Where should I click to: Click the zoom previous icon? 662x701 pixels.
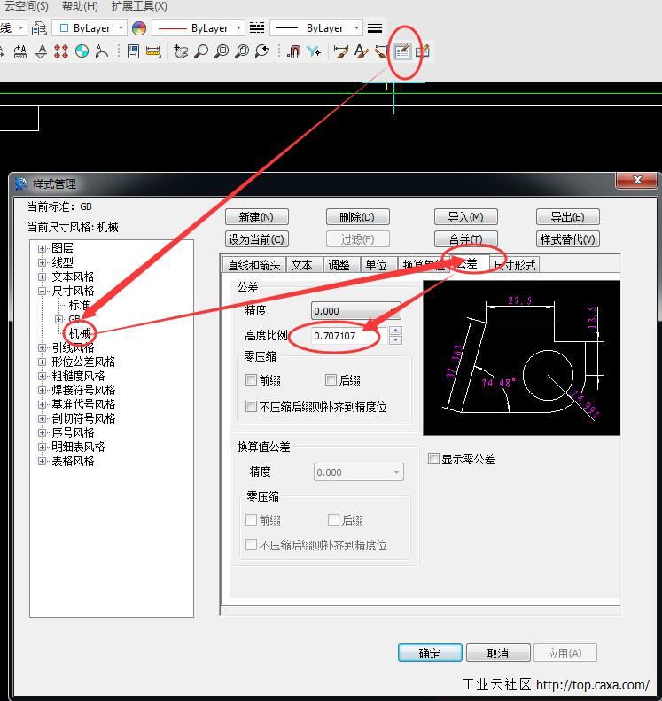point(262,52)
